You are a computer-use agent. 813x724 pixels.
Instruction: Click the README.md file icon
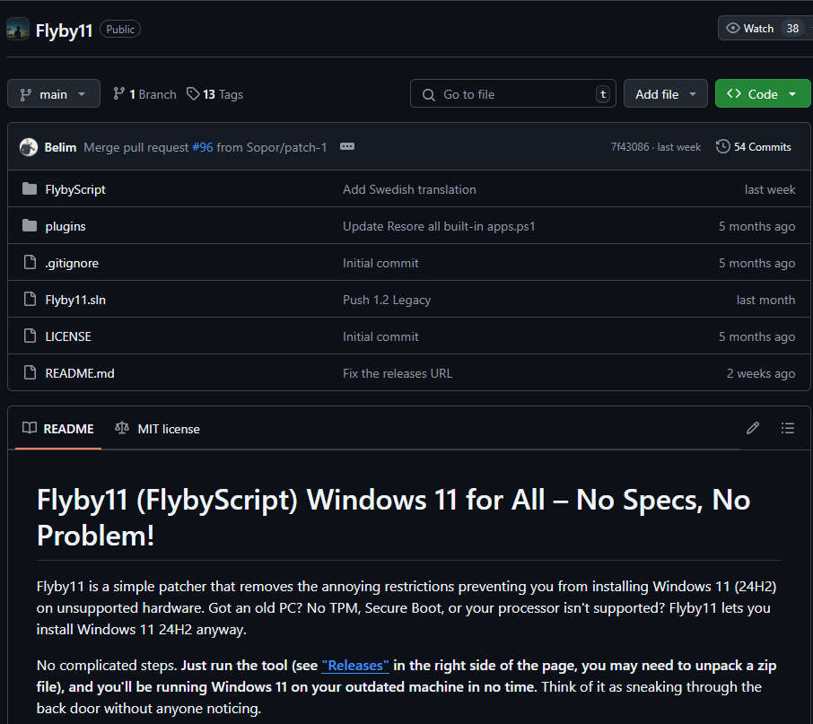30,373
